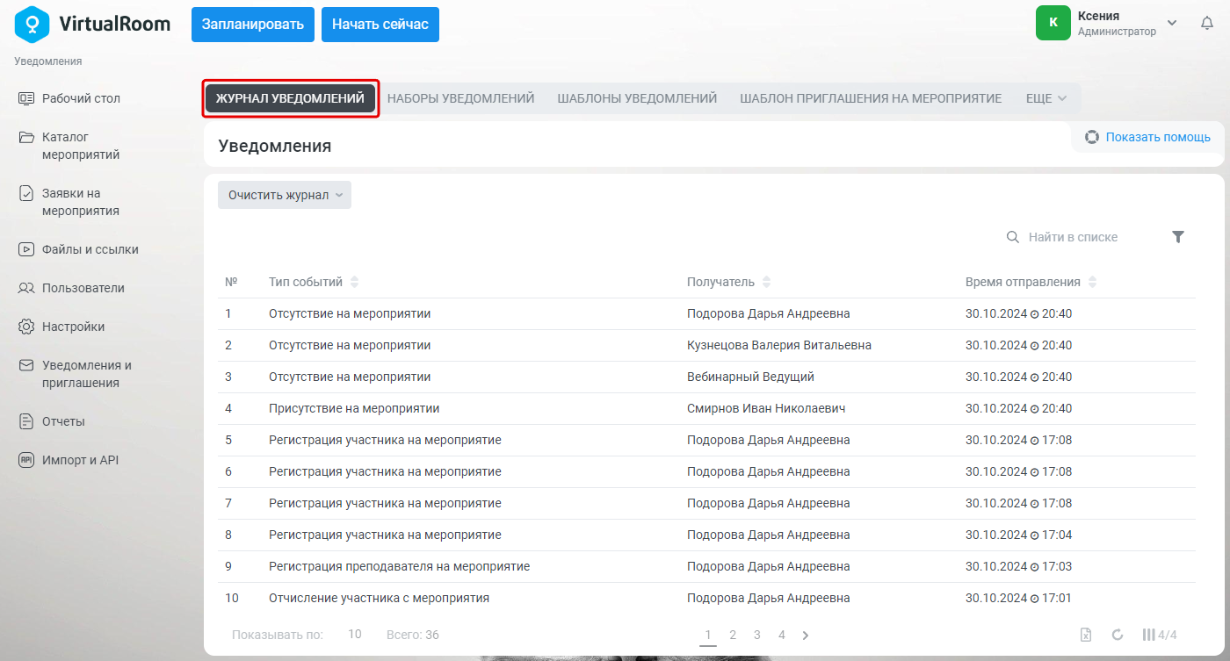Open Пользователи in the sidebar
Viewport: 1230px width, 661px height.
pyautogui.click(x=71, y=288)
